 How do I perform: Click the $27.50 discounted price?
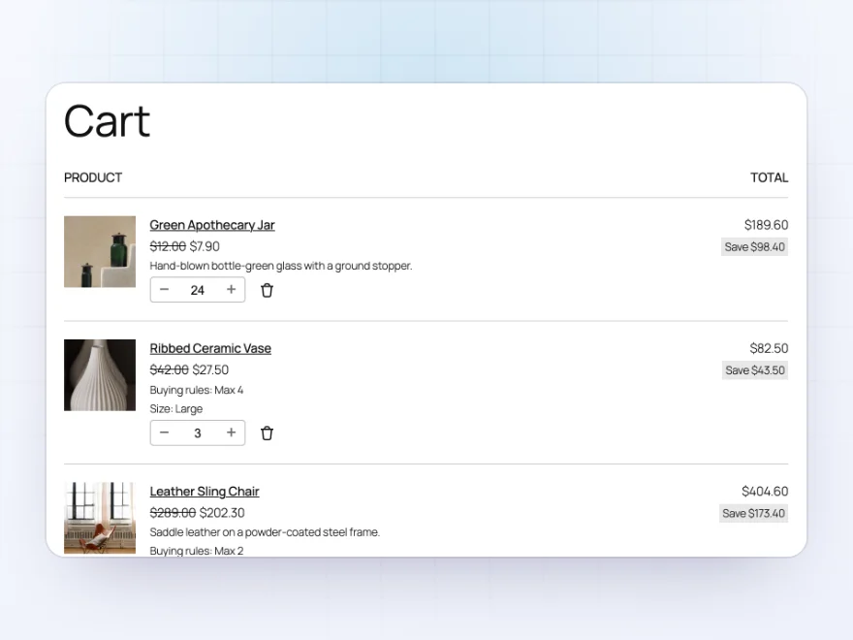[x=210, y=370]
